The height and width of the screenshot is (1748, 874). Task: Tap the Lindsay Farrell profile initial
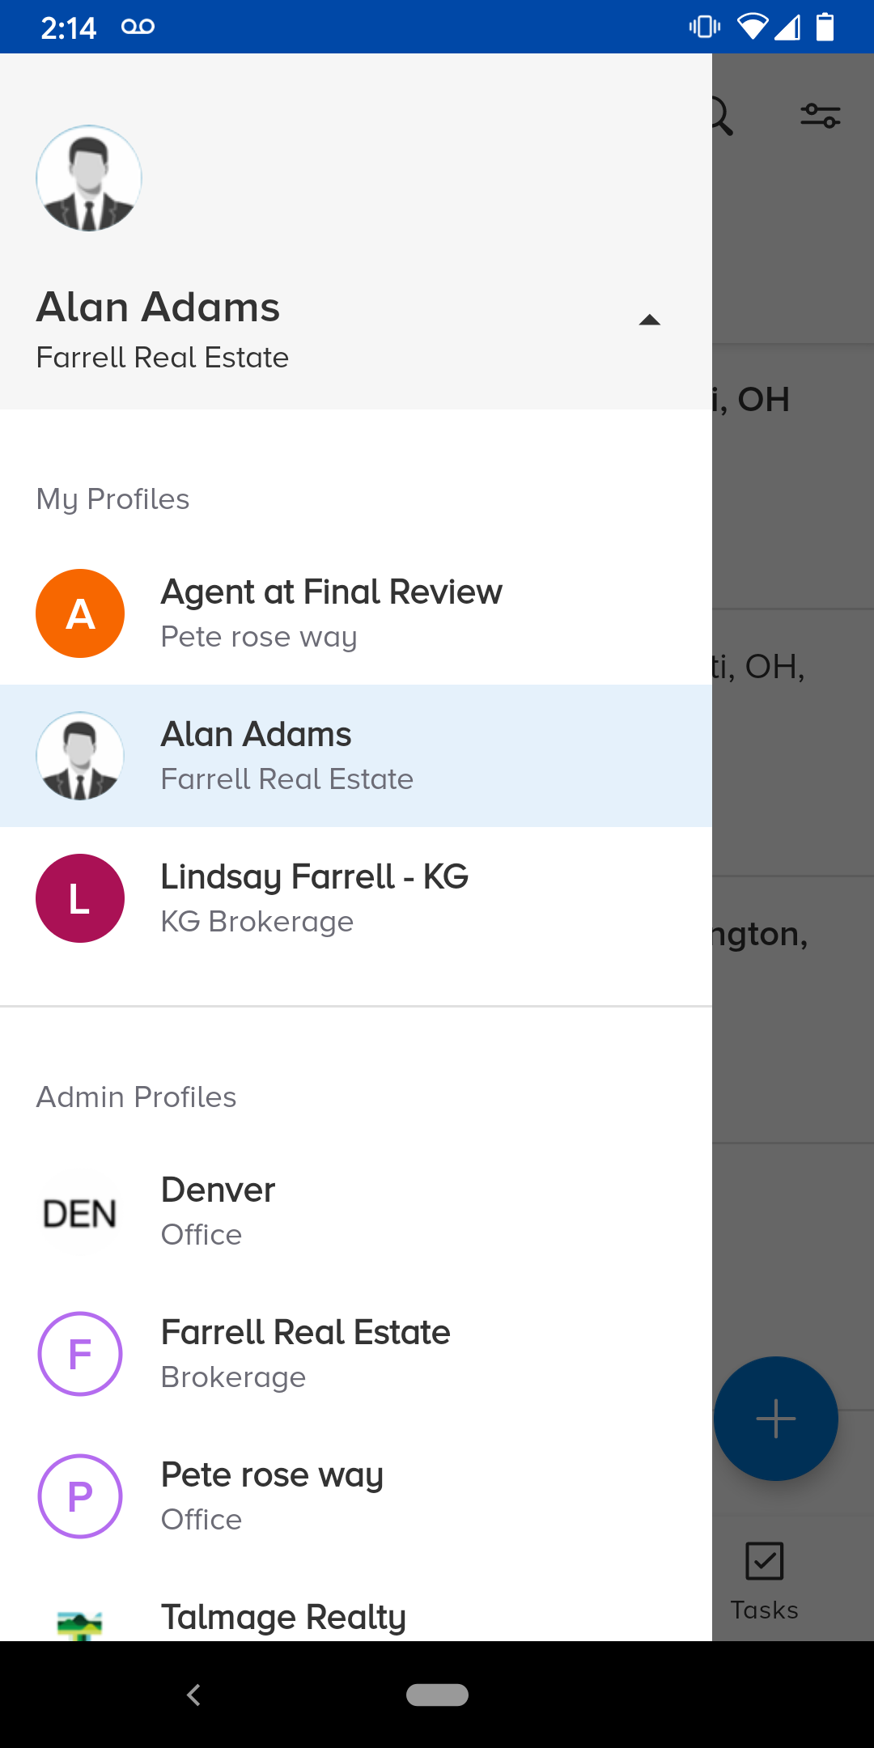point(79,897)
